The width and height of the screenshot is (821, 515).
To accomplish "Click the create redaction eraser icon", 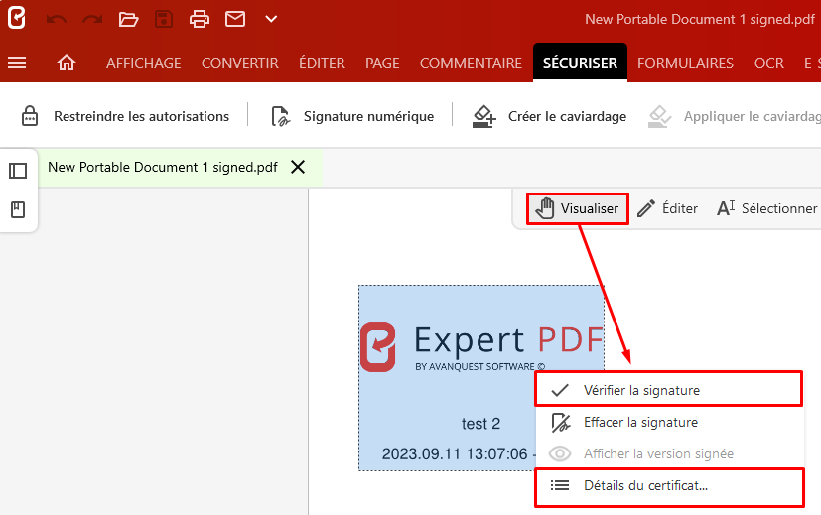I will pos(483,116).
